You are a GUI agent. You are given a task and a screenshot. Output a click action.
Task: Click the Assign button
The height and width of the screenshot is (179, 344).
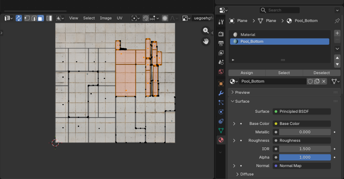point(247,73)
